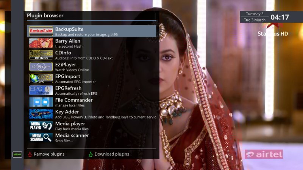Click the Key Adder key icon
This screenshot has height=170, width=303.
pyautogui.click(x=41, y=114)
